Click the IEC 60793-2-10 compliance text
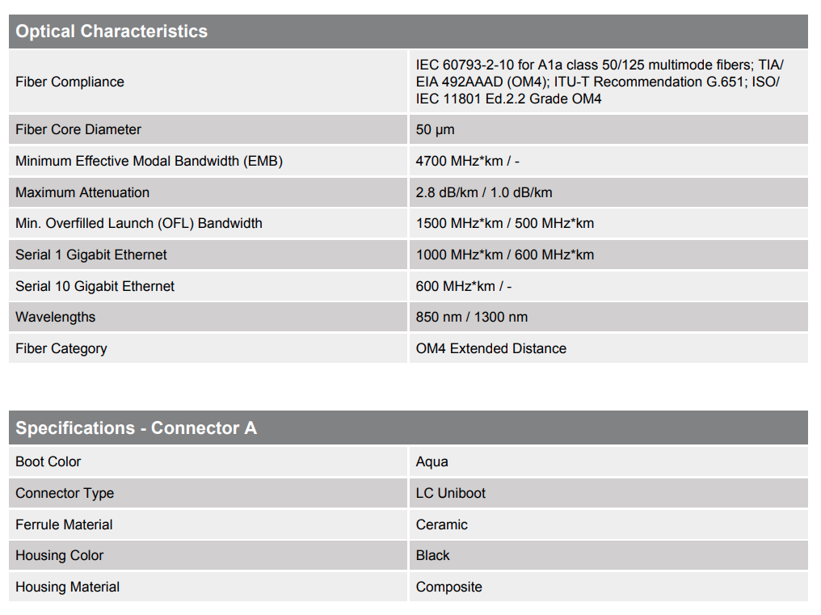 [x=600, y=82]
